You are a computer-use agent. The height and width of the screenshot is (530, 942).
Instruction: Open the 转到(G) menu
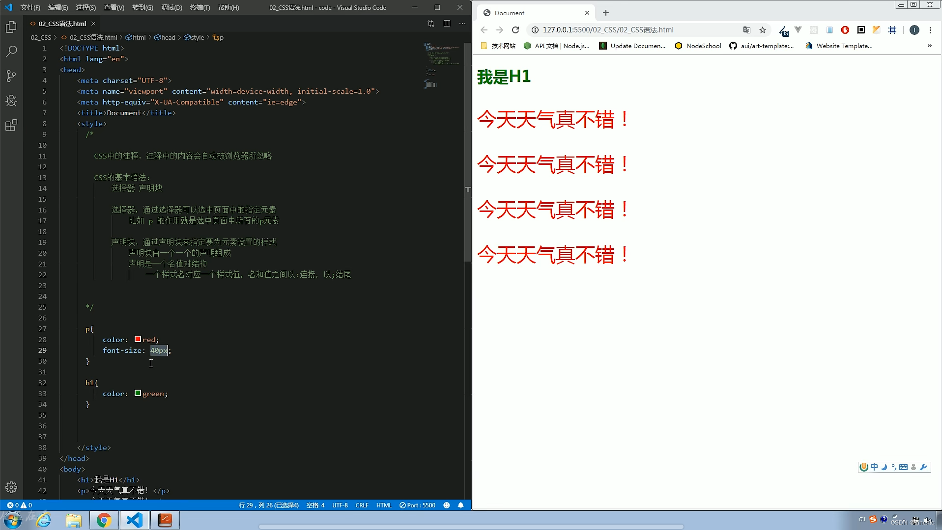coord(143,7)
